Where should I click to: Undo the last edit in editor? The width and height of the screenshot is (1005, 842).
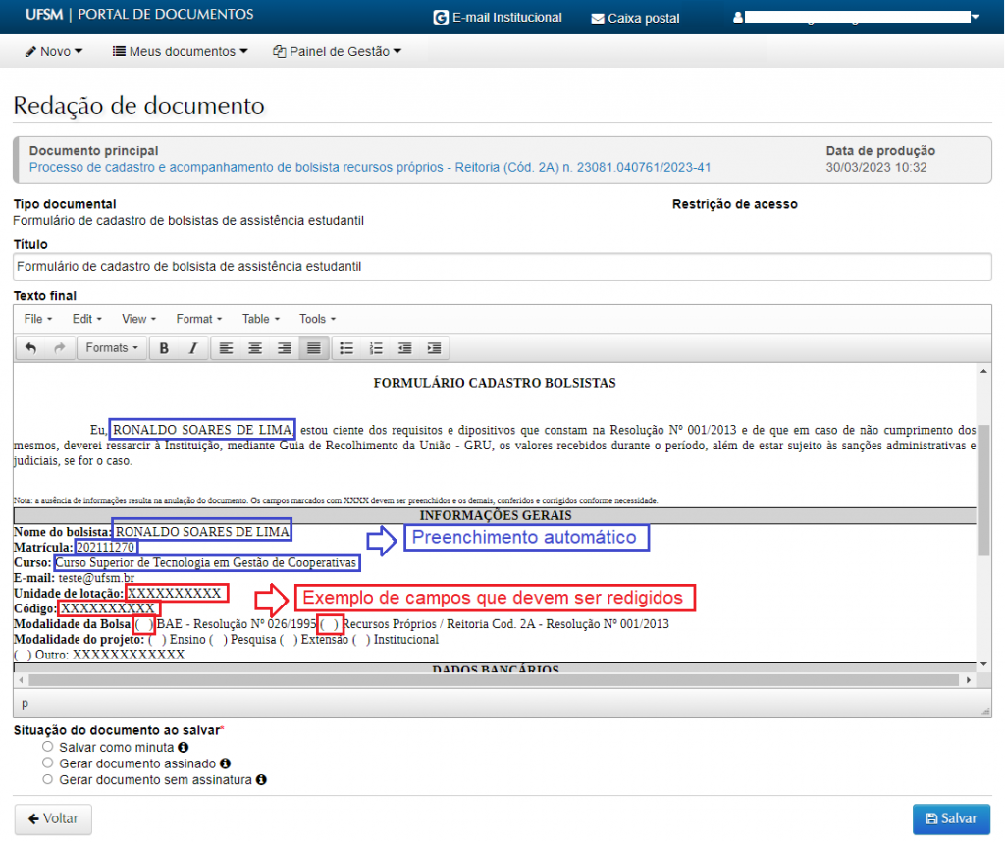tap(30, 348)
